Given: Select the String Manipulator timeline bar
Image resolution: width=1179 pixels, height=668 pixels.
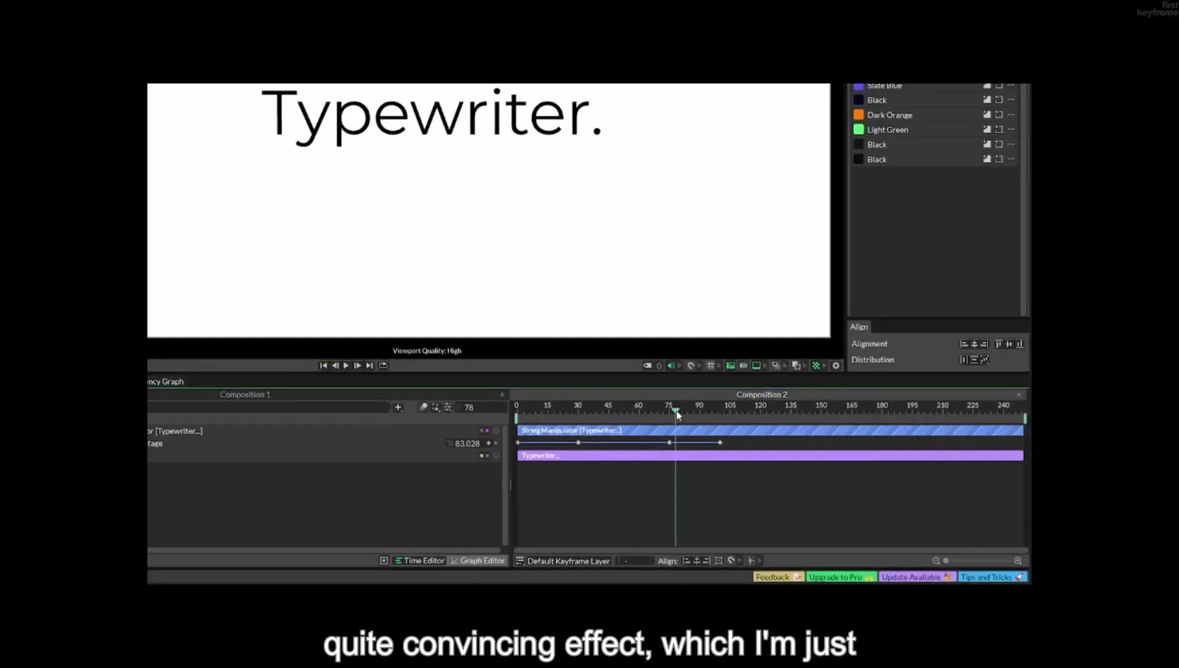Looking at the screenshot, I should point(770,430).
